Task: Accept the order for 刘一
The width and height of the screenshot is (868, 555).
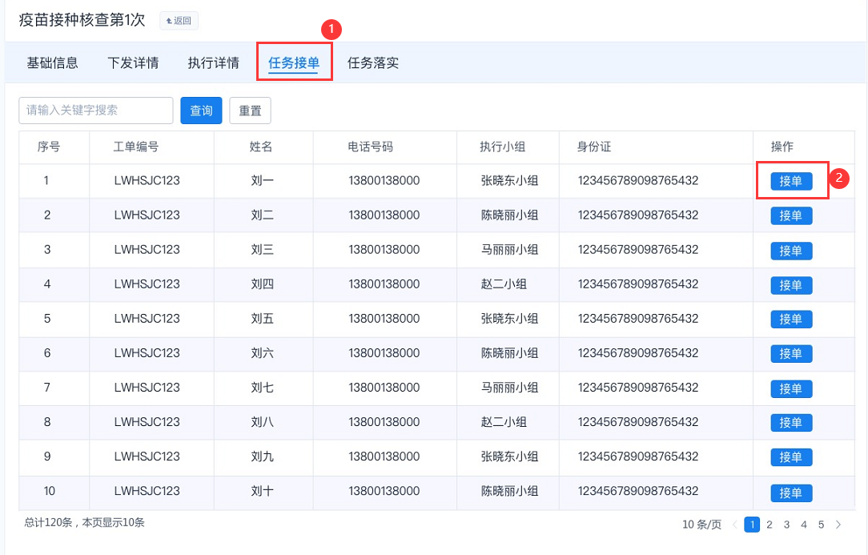Action: click(x=791, y=181)
